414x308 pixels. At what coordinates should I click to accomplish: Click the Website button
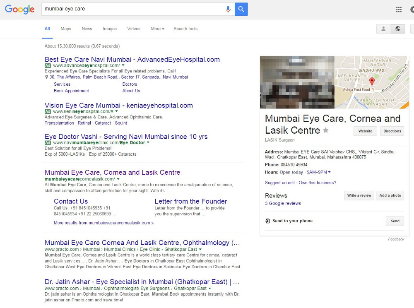tap(365, 131)
